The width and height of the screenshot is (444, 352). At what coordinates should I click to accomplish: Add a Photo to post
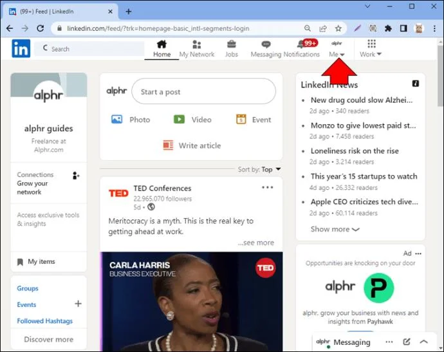131,120
